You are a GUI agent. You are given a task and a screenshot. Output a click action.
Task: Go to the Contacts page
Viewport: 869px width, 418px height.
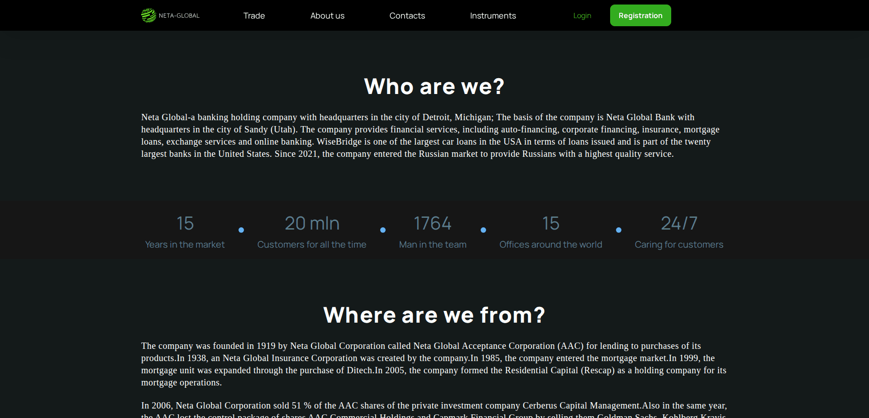pos(407,15)
